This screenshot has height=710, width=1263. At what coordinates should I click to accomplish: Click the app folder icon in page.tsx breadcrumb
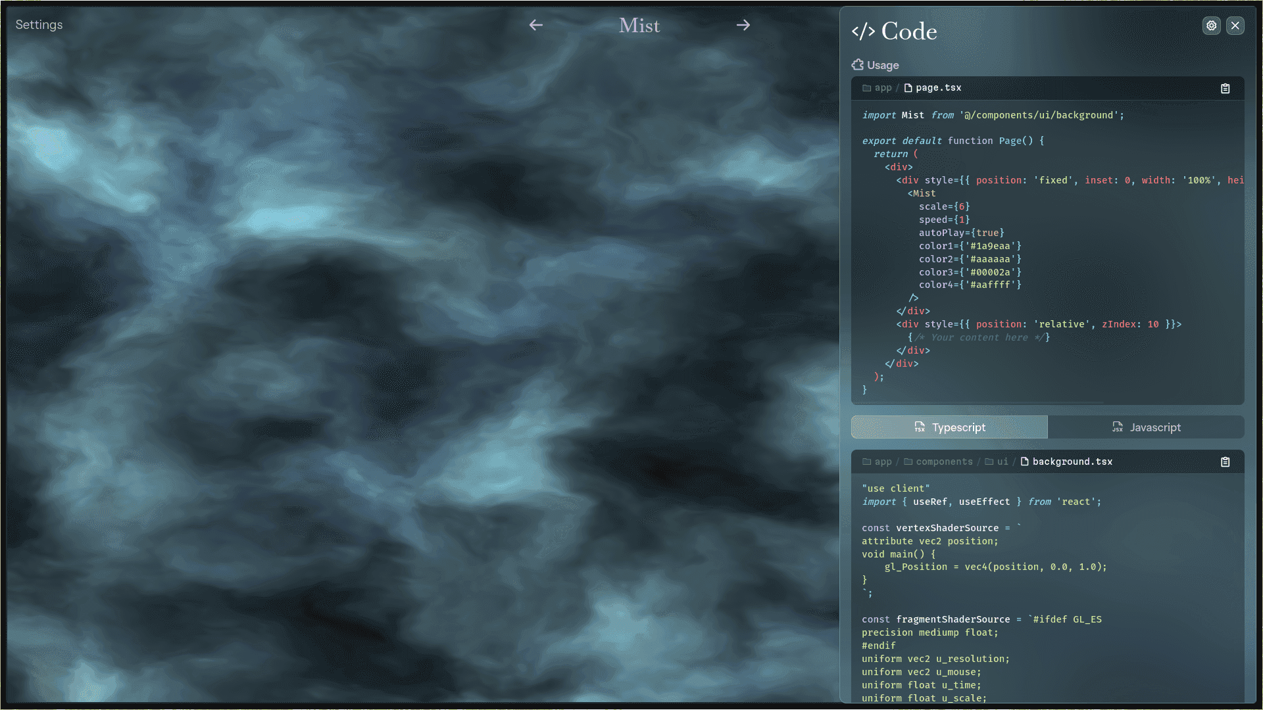(867, 87)
